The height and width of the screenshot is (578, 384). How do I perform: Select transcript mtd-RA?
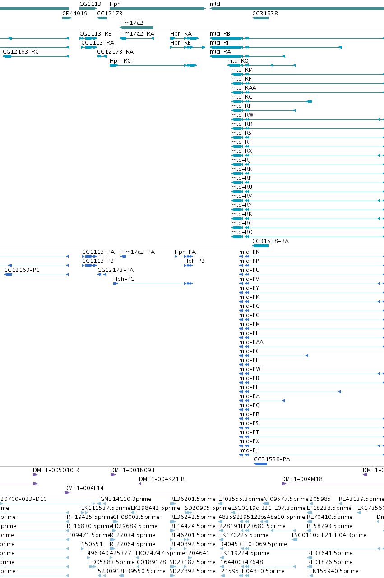[220, 52]
